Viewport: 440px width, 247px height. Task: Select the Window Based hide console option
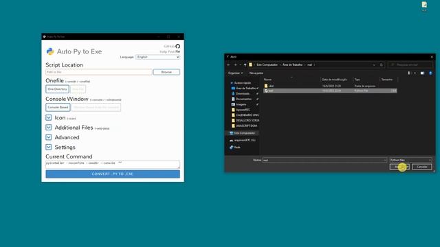tap(96, 107)
